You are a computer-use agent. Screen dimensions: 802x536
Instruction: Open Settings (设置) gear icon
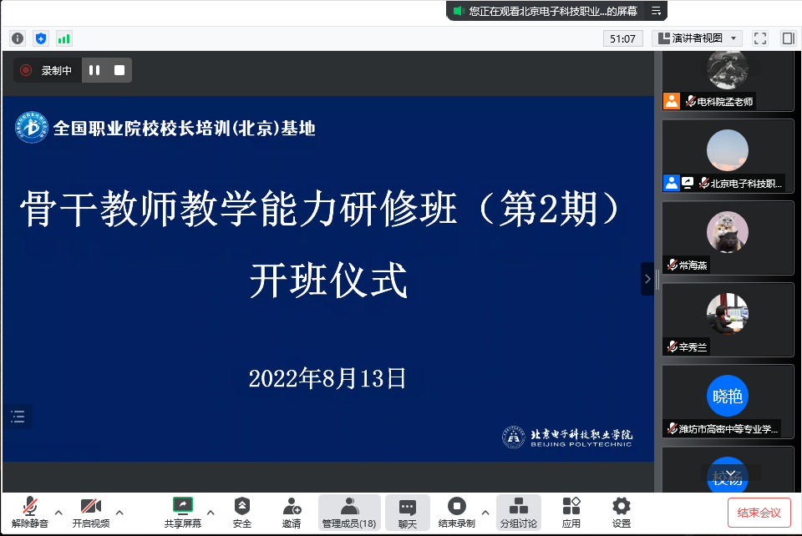(x=621, y=512)
